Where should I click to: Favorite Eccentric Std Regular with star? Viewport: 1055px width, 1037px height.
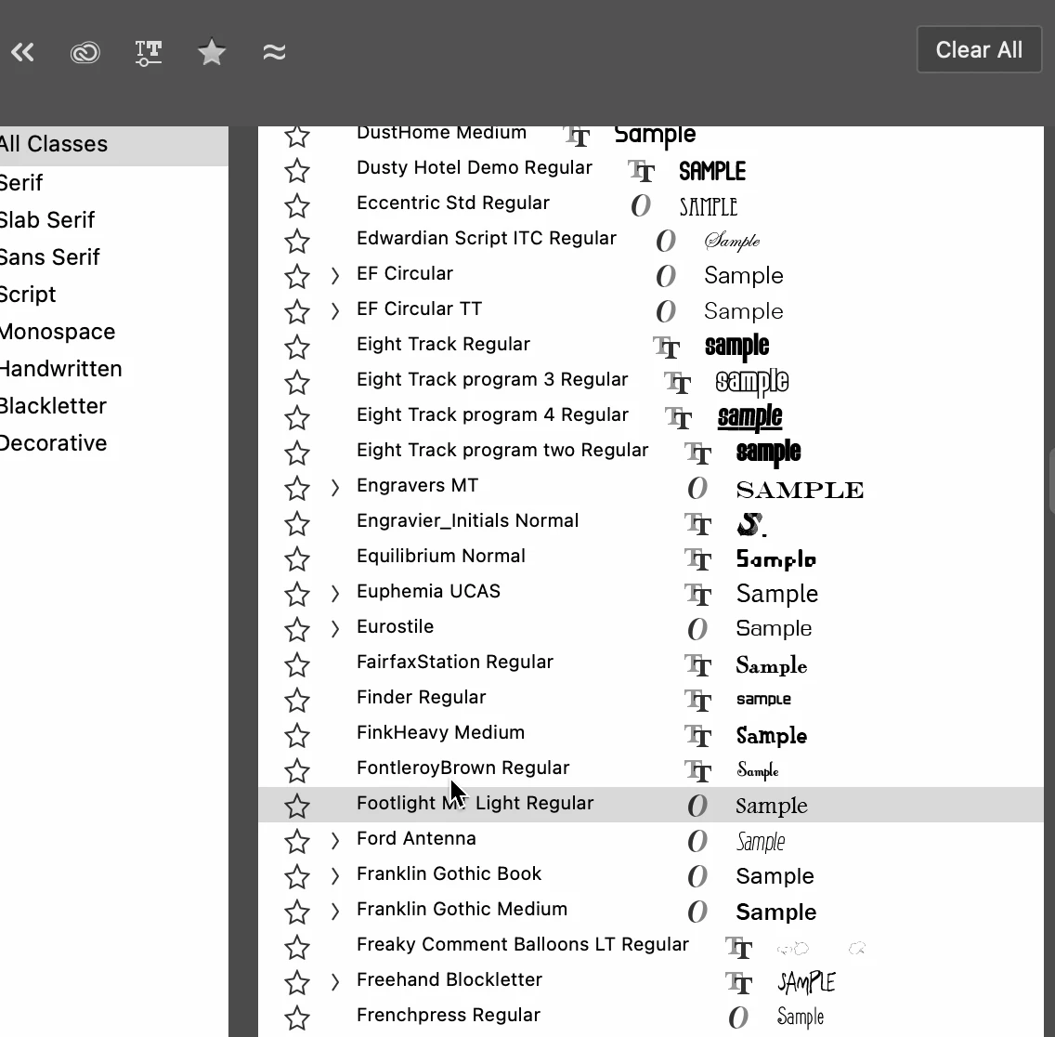click(297, 205)
